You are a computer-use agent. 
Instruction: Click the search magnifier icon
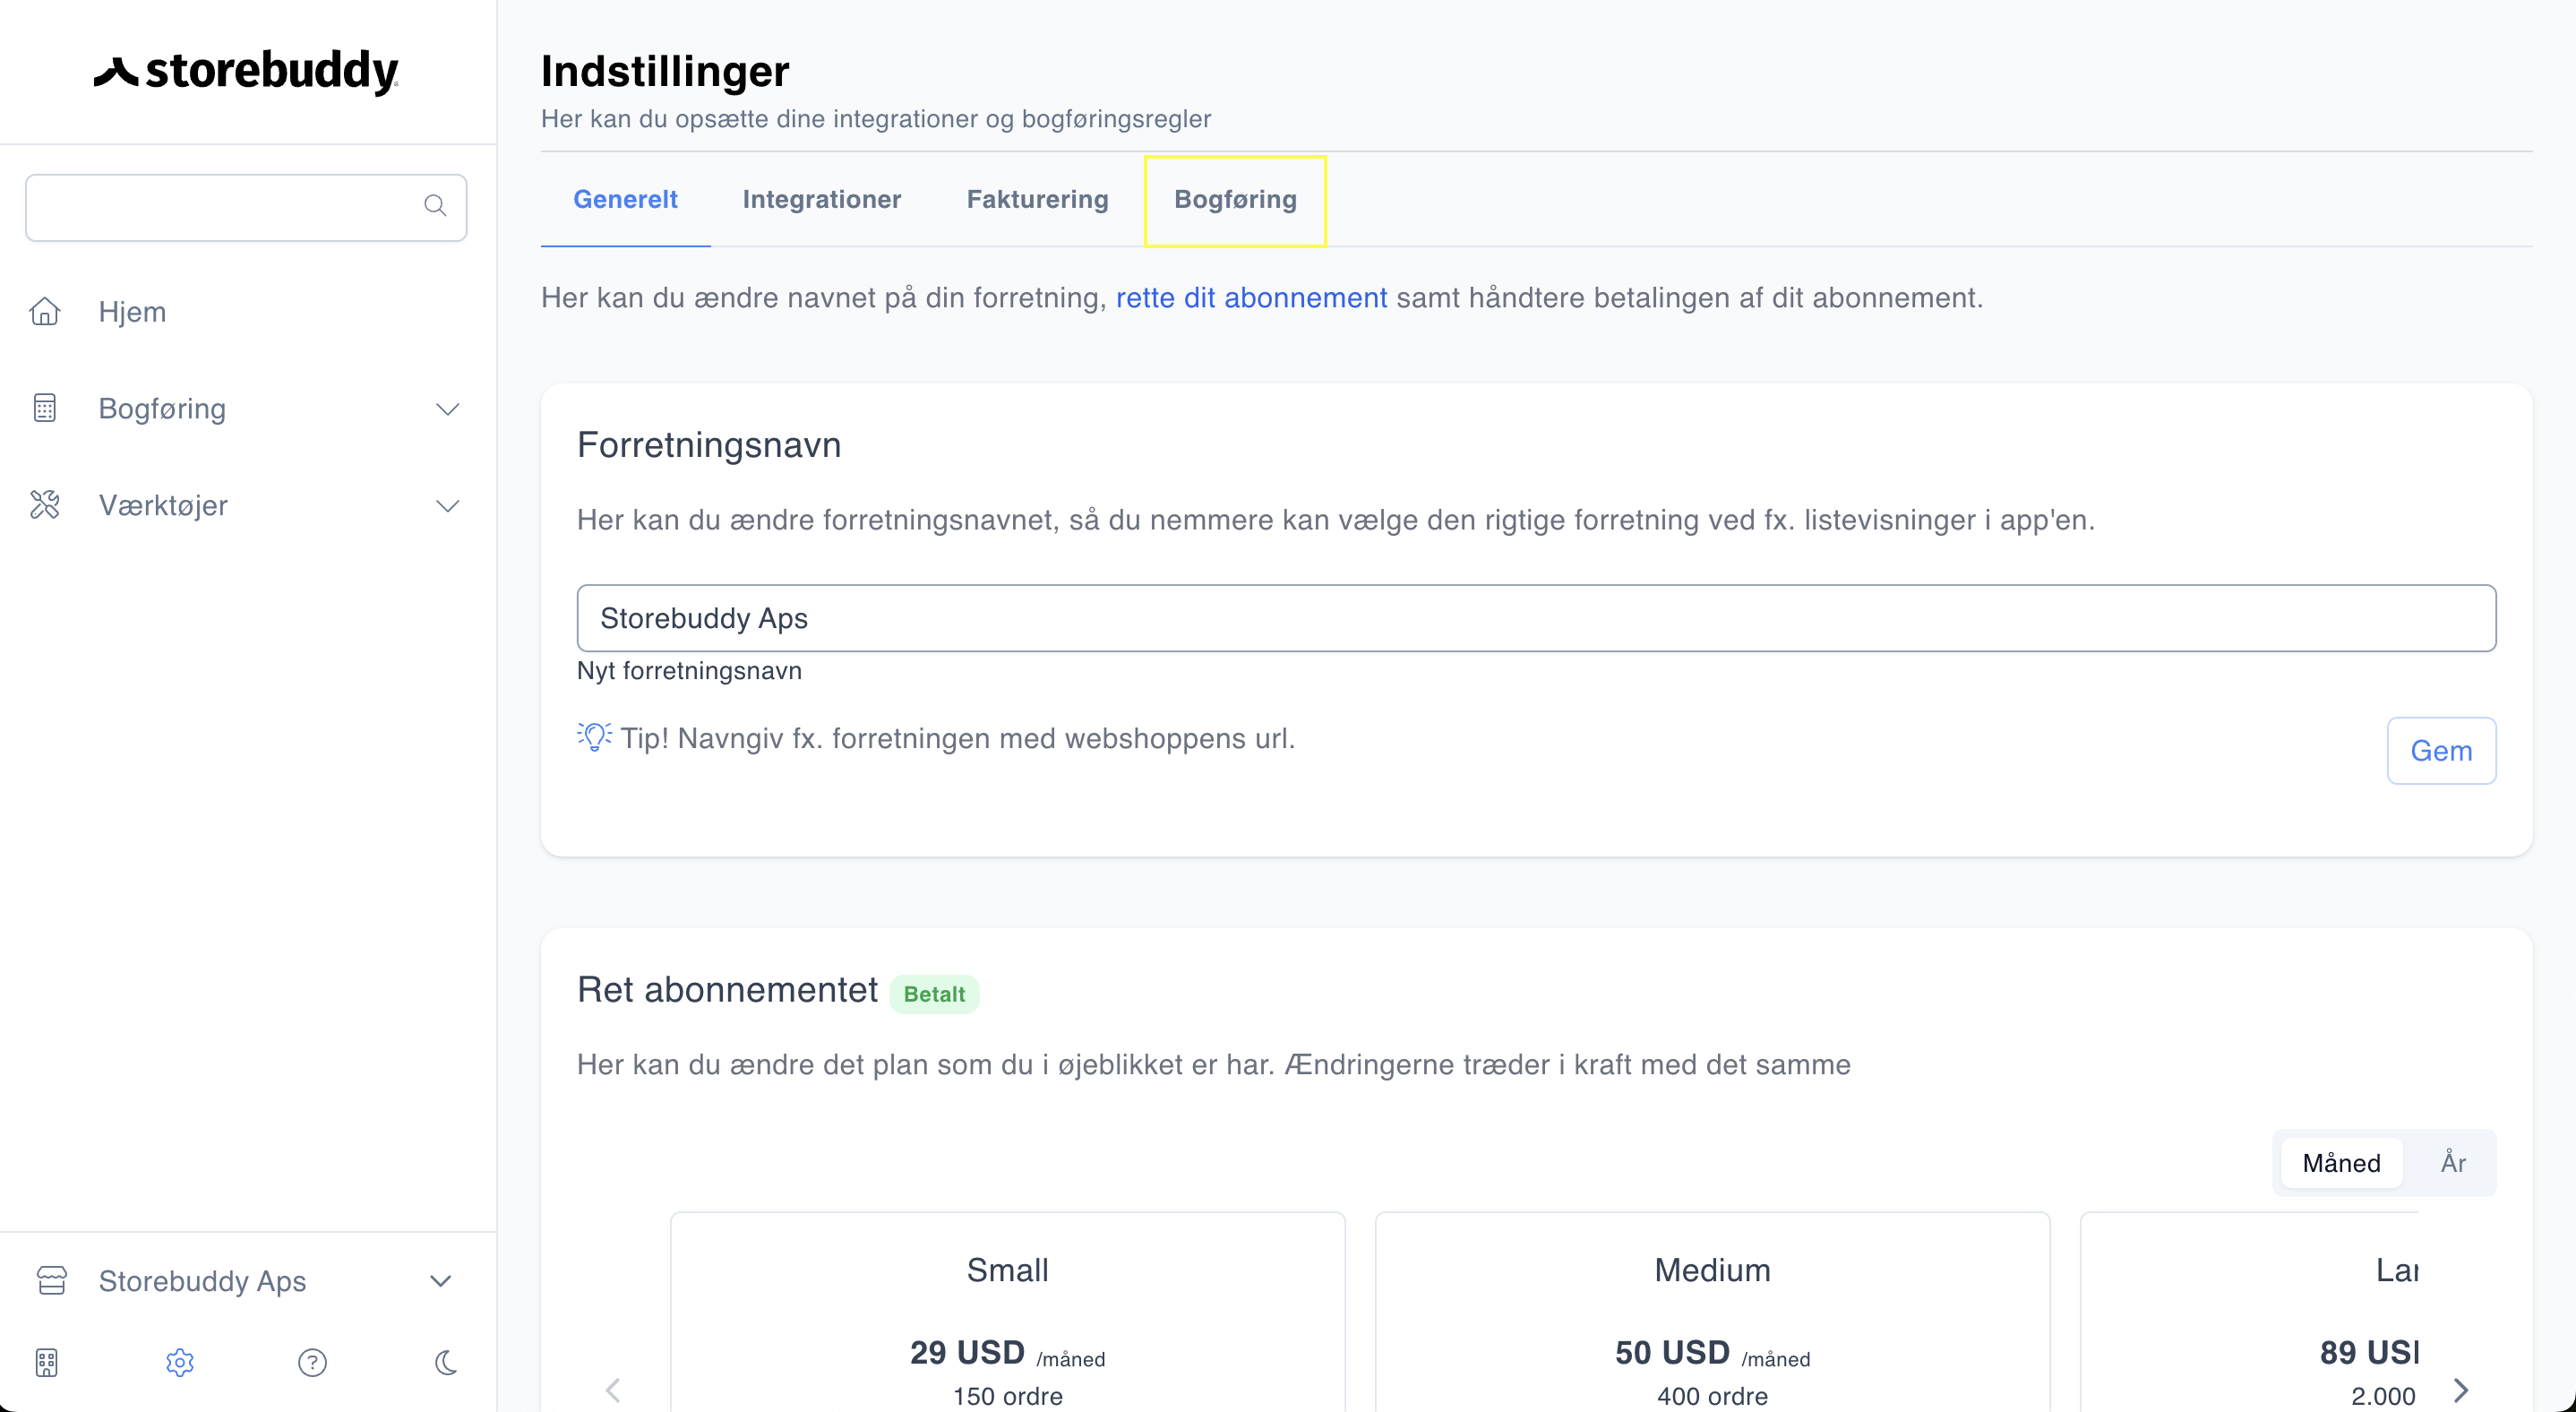tap(435, 206)
